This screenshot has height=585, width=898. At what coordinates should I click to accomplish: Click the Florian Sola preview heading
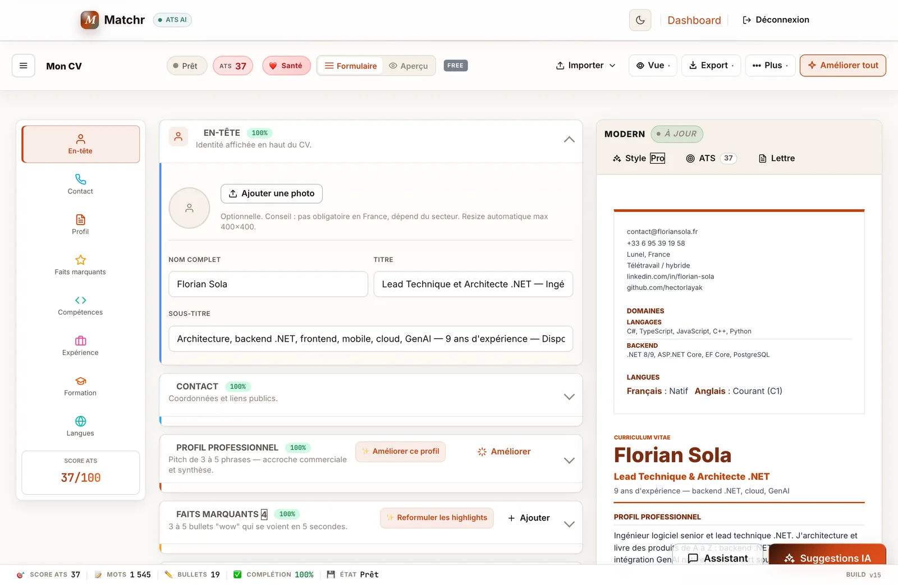coord(672,455)
